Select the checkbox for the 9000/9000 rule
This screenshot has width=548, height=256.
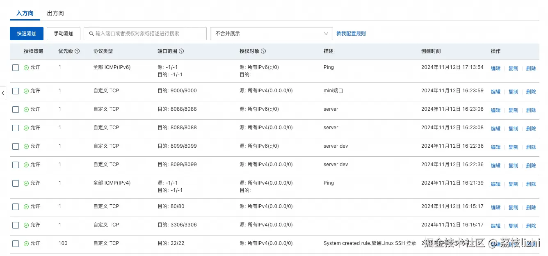(16, 91)
